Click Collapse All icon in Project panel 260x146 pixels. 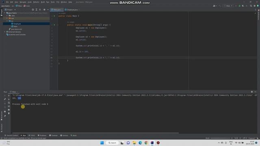click(x=40, y=10)
